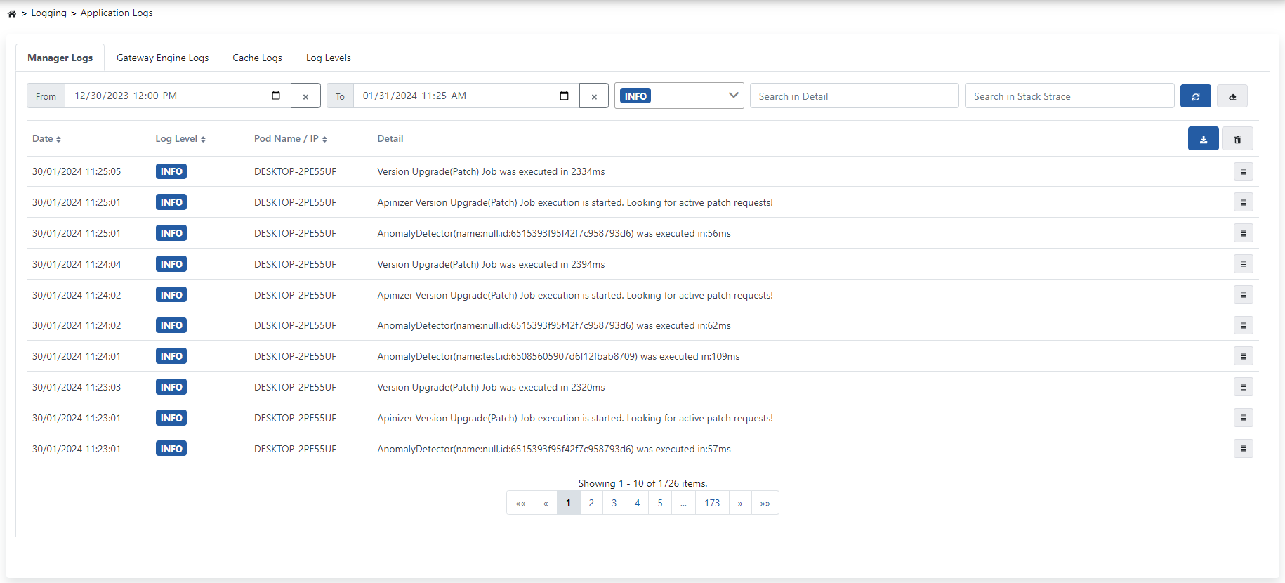
Task: Switch to Gateway Engine Logs tab
Action: click(162, 58)
